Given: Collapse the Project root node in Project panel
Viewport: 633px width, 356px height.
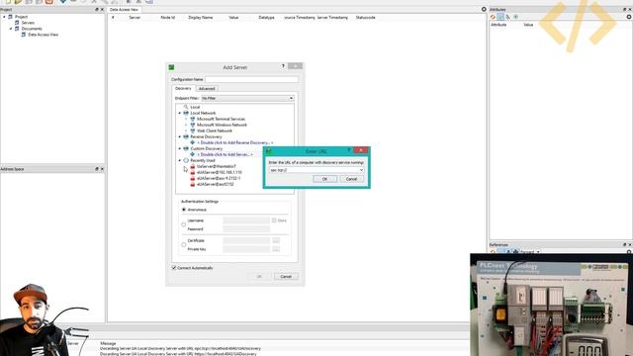Looking at the screenshot, I should coord(4,17).
